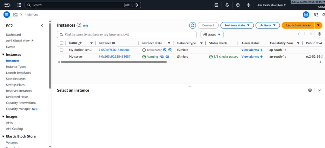Open the AWS services grid menu
This screenshot has height=148, width=325.
coord(19,5)
